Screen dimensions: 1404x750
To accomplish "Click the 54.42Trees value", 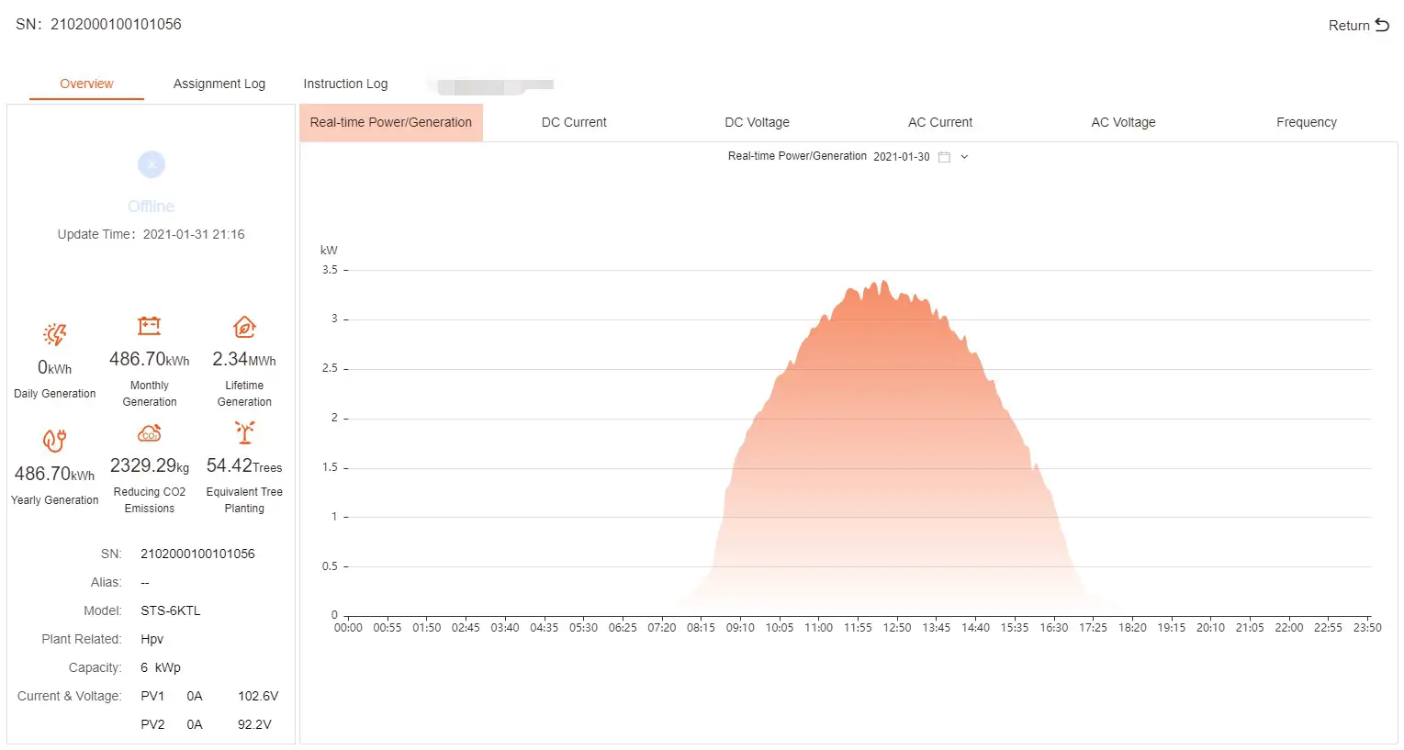I will coord(244,465).
